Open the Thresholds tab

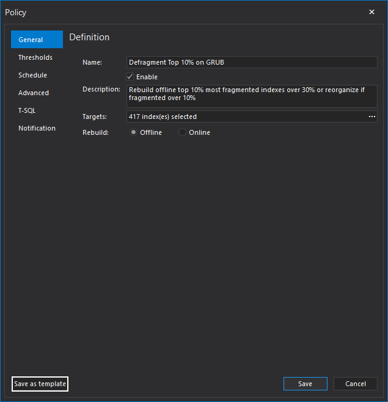(35, 57)
